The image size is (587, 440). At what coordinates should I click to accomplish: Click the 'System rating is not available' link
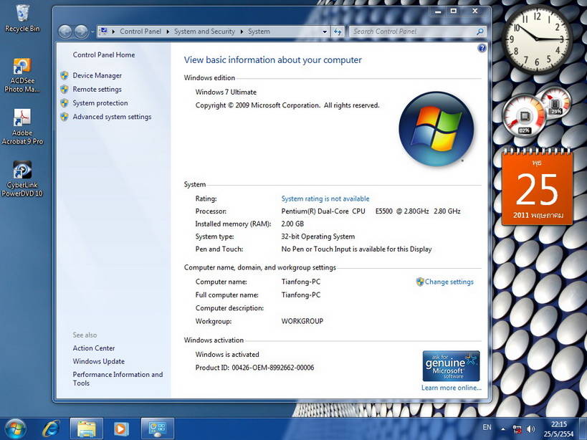point(325,199)
